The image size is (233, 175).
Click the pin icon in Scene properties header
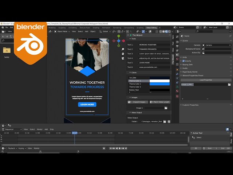[230, 36]
